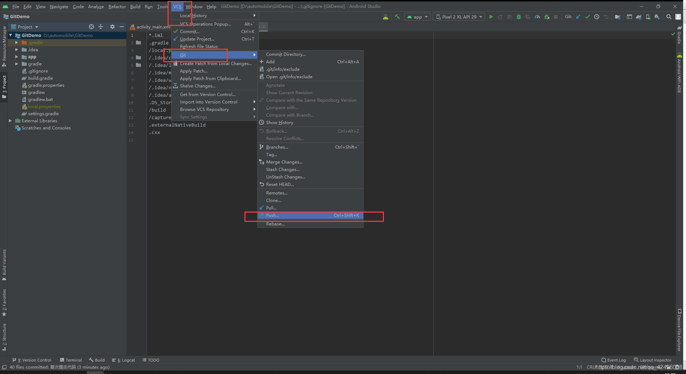The image size is (686, 374).
Task: Collapse the GitDemo root project node
Action: (10, 36)
